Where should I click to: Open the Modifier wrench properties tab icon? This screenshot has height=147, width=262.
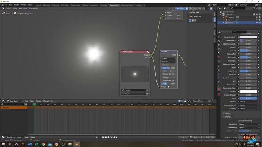pos(219,70)
